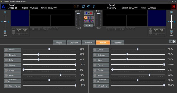
Task: Select the T-shaped crossfade curve
Action: click(89, 18)
